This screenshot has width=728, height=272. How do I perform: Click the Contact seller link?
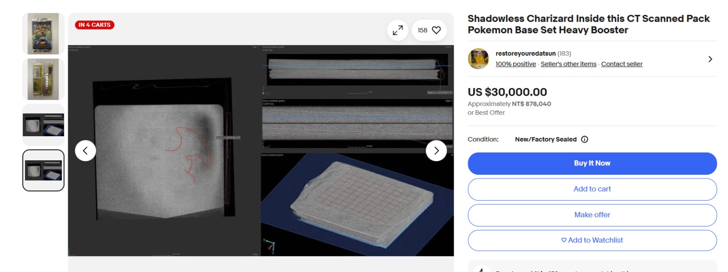(622, 64)
